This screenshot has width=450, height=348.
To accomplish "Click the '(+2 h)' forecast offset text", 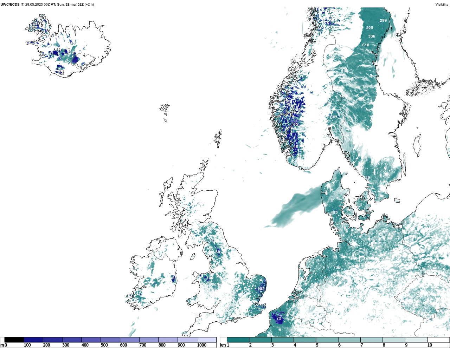I will tap(89, 5).
